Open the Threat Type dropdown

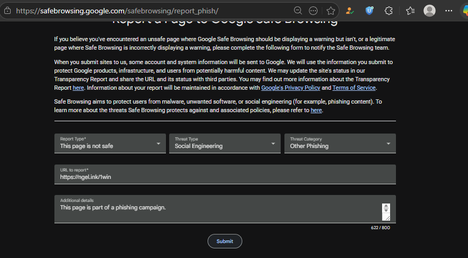[x=225, y=143]
